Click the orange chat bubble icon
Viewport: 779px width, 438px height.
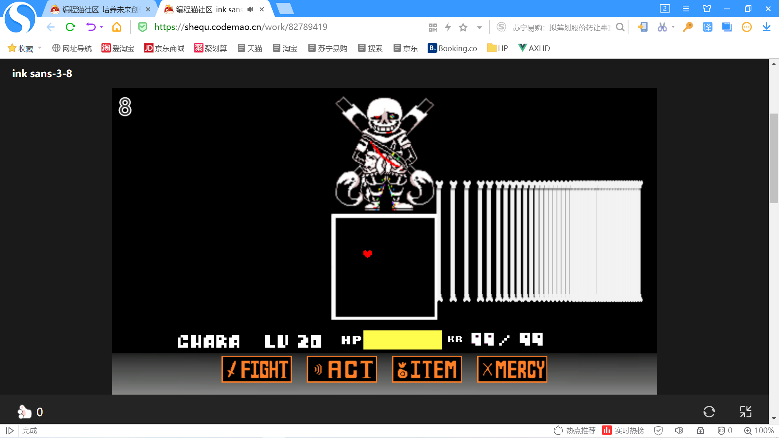pyautogui.click(x=747, y=27)
